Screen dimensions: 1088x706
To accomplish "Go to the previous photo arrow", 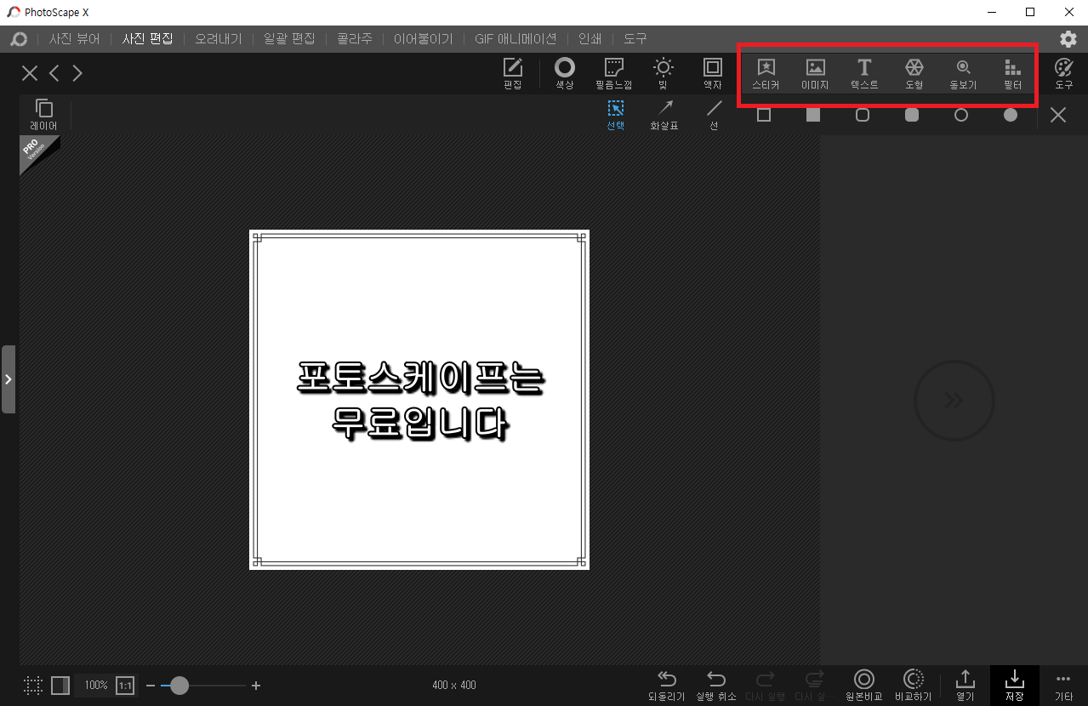I will pos(54,73).
